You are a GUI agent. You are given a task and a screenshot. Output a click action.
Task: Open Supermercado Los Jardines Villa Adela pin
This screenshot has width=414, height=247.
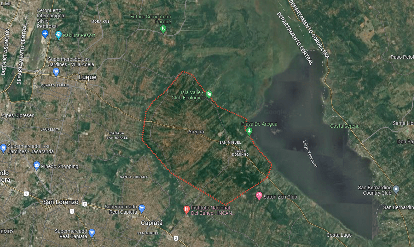[x=56, y=72]
